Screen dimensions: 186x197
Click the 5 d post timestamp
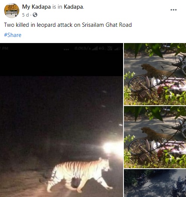pyautogui.click(x=25, y=15)
